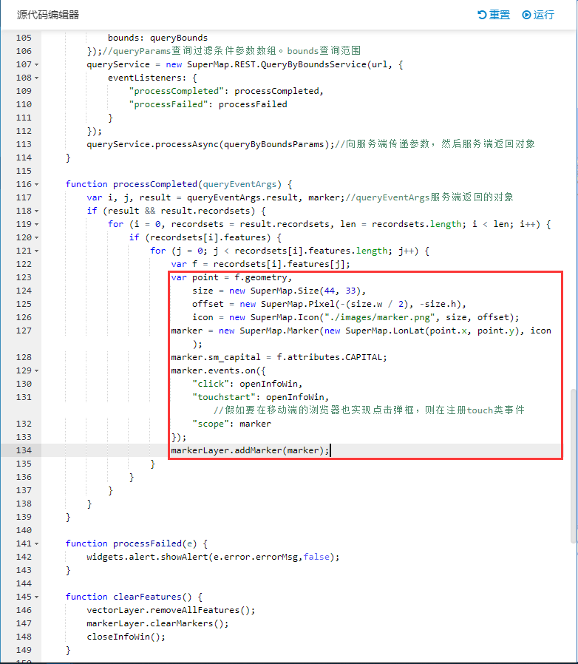The width and height of the screenshot is (578, 664).
Task: Click "markerLayer.clearMarkers();" text
Action: pos(157,623)
